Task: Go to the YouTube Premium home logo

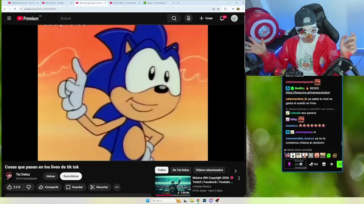Action: pyautogui.click(x=28, y=18)
